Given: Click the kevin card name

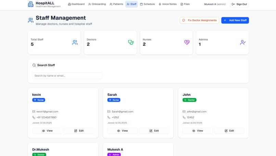Looking at the screenshot, I should coord(36,95).
